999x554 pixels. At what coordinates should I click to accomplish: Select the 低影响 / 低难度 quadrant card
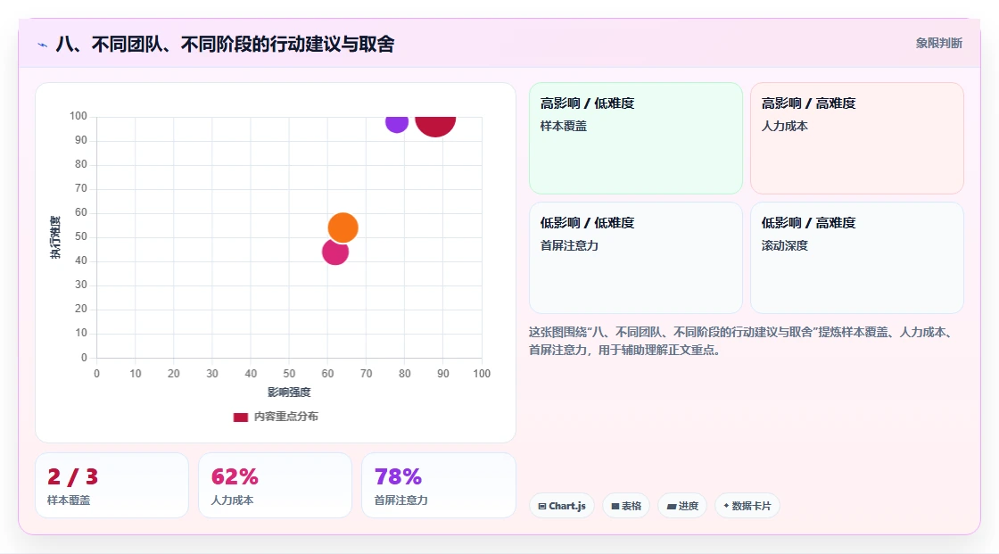(x=636, y=258)
